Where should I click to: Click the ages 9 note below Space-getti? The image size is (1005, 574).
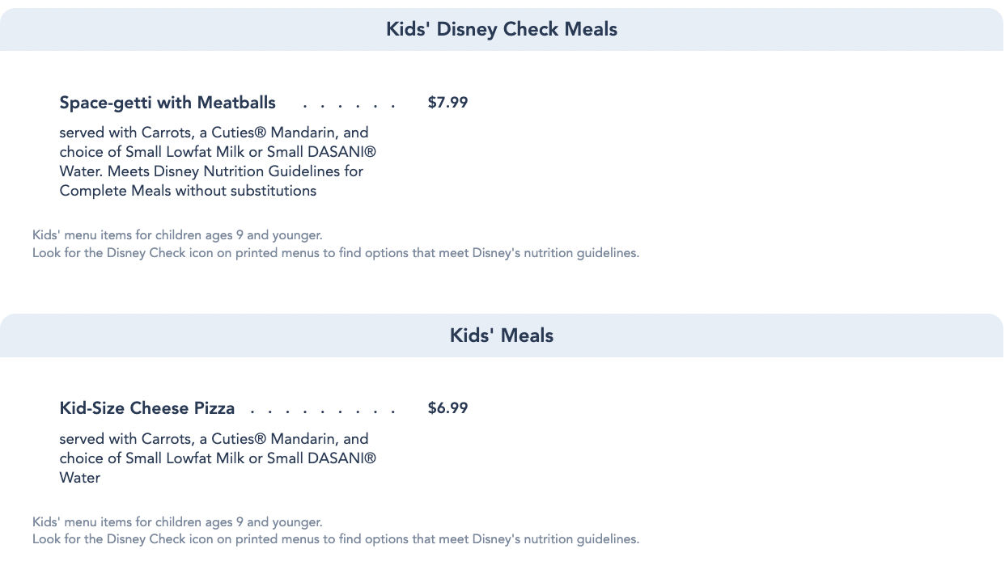pyautogui.click(x=177, y=235)
